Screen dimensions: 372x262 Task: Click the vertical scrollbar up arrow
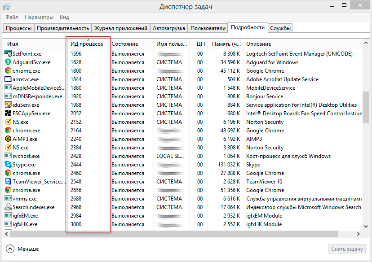[x=366, y=43]
